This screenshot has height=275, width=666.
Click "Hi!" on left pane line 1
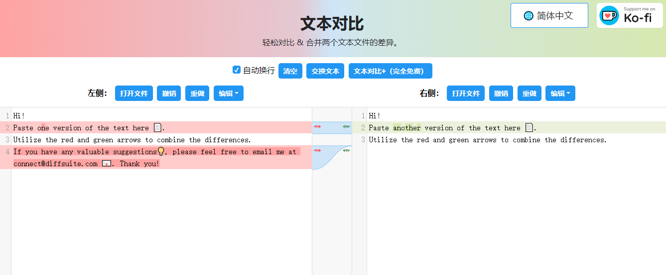(x=19, y=116)
